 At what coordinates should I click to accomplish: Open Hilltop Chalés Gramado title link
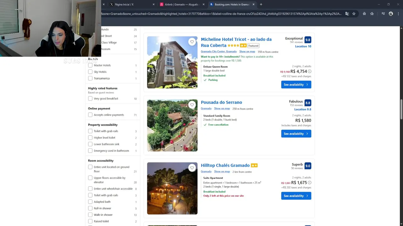click(225, 165)
